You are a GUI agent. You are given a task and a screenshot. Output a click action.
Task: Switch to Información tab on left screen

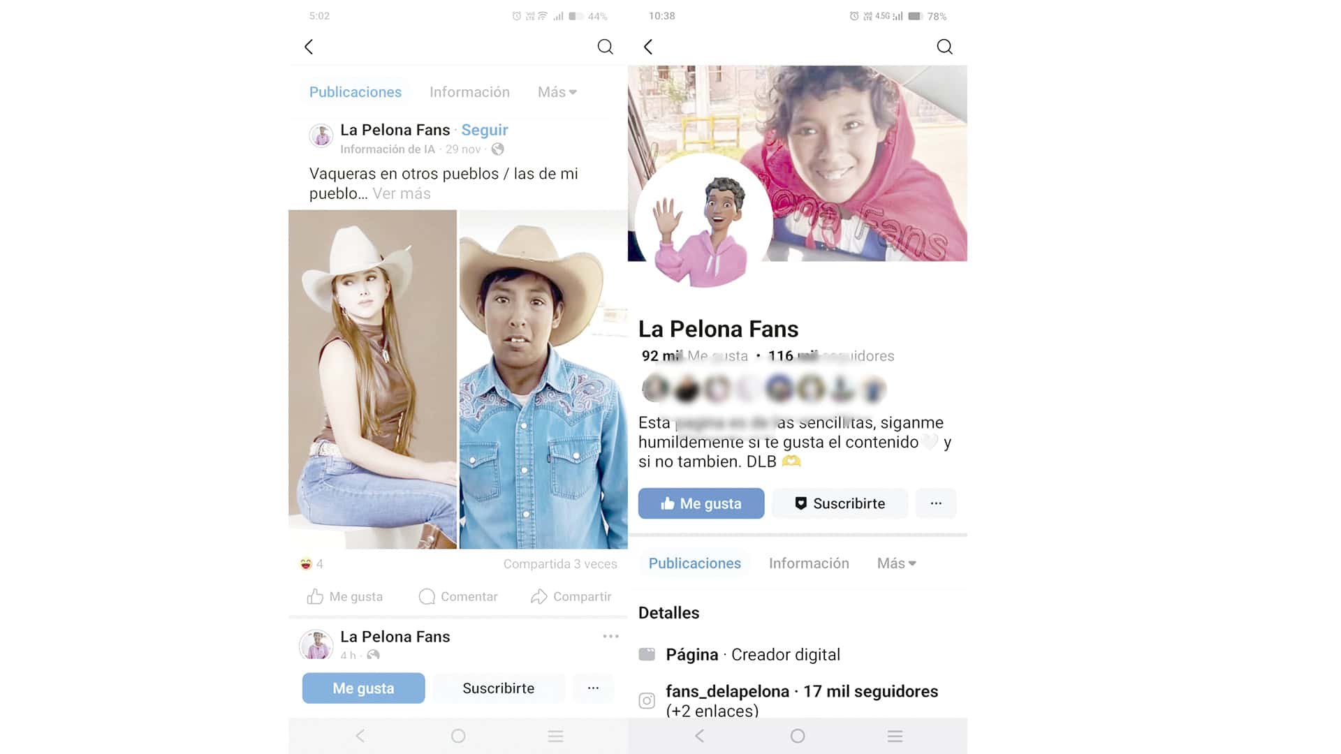tap(469, 92)
